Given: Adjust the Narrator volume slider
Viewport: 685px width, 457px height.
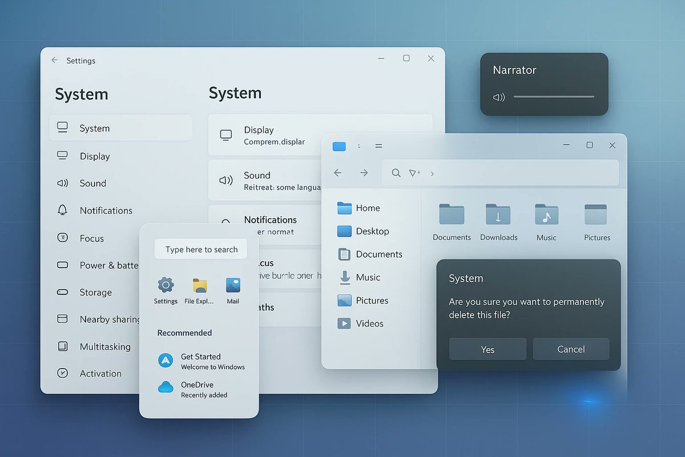Looking at the screenshot, I should coord(553,97).
